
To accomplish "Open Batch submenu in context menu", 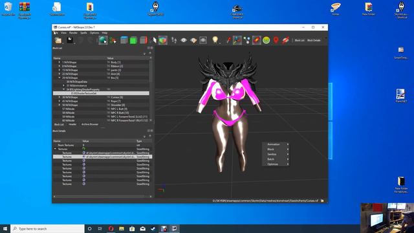I will click(276, 159).
